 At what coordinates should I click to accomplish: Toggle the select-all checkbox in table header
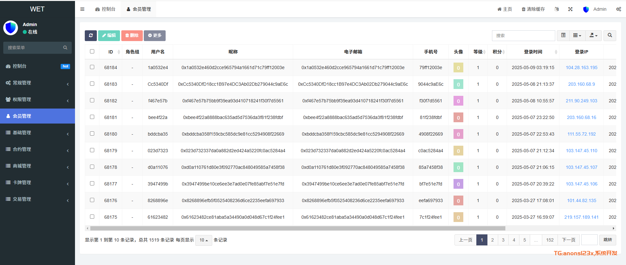(92, 52)
